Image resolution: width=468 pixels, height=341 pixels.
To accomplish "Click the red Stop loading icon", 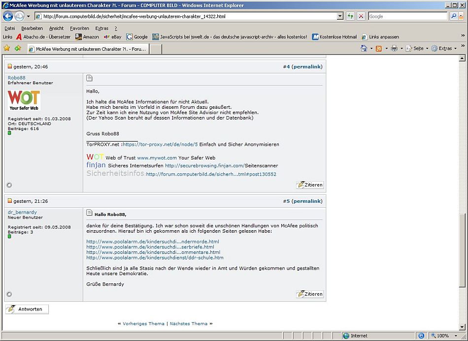I will pos(361,16).
